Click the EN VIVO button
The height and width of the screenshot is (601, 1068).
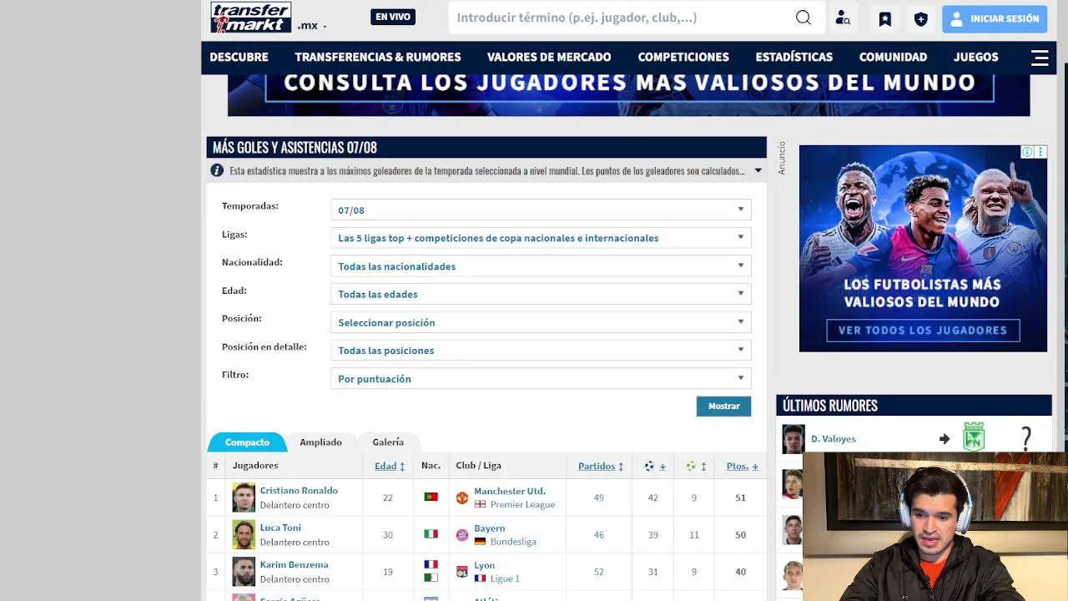tap(393, 17)
